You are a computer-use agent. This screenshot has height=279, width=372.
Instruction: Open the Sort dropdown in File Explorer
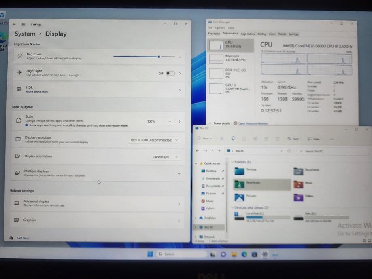(294, 139)
